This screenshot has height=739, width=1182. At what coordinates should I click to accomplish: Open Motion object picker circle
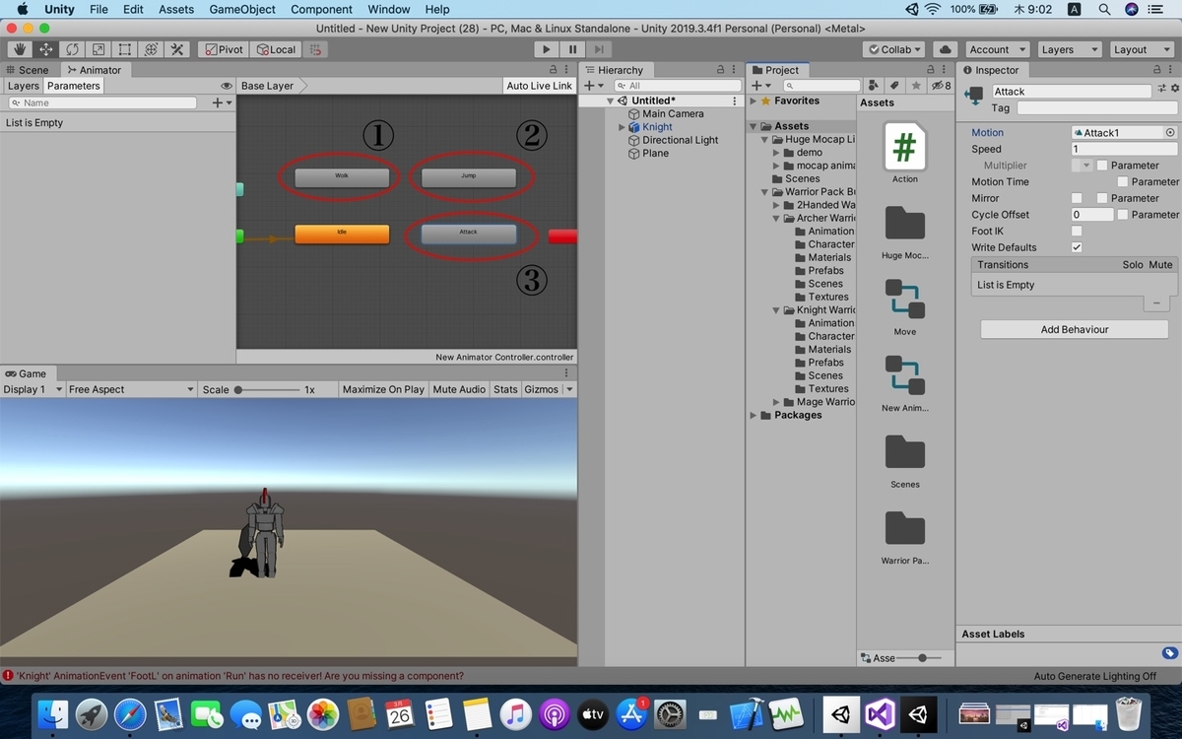[1170, 132]
